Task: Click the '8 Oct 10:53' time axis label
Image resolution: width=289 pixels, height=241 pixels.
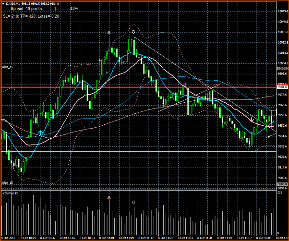Action: 87,238
